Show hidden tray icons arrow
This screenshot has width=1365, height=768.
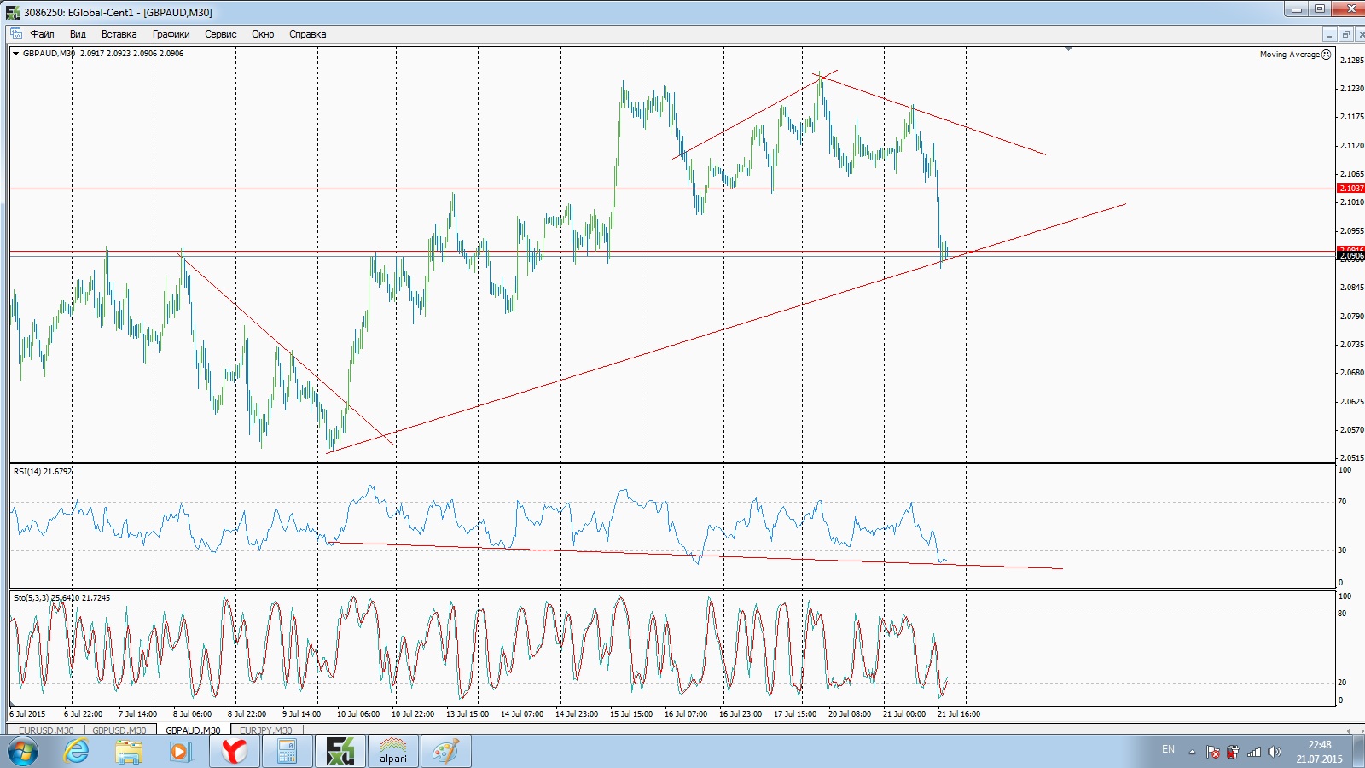(1192, 752)
